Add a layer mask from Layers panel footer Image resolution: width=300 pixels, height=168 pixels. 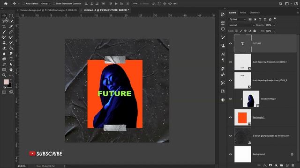point(270,165)
